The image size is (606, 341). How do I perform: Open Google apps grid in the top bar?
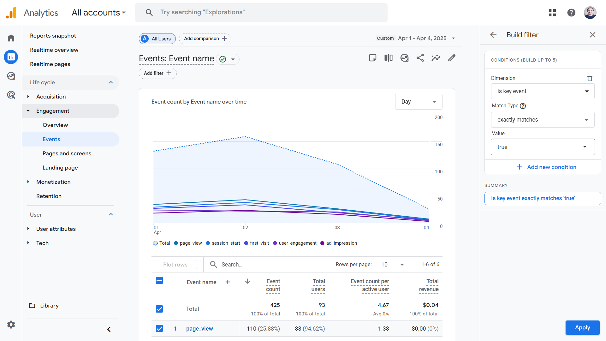click(x=552, y=13)
